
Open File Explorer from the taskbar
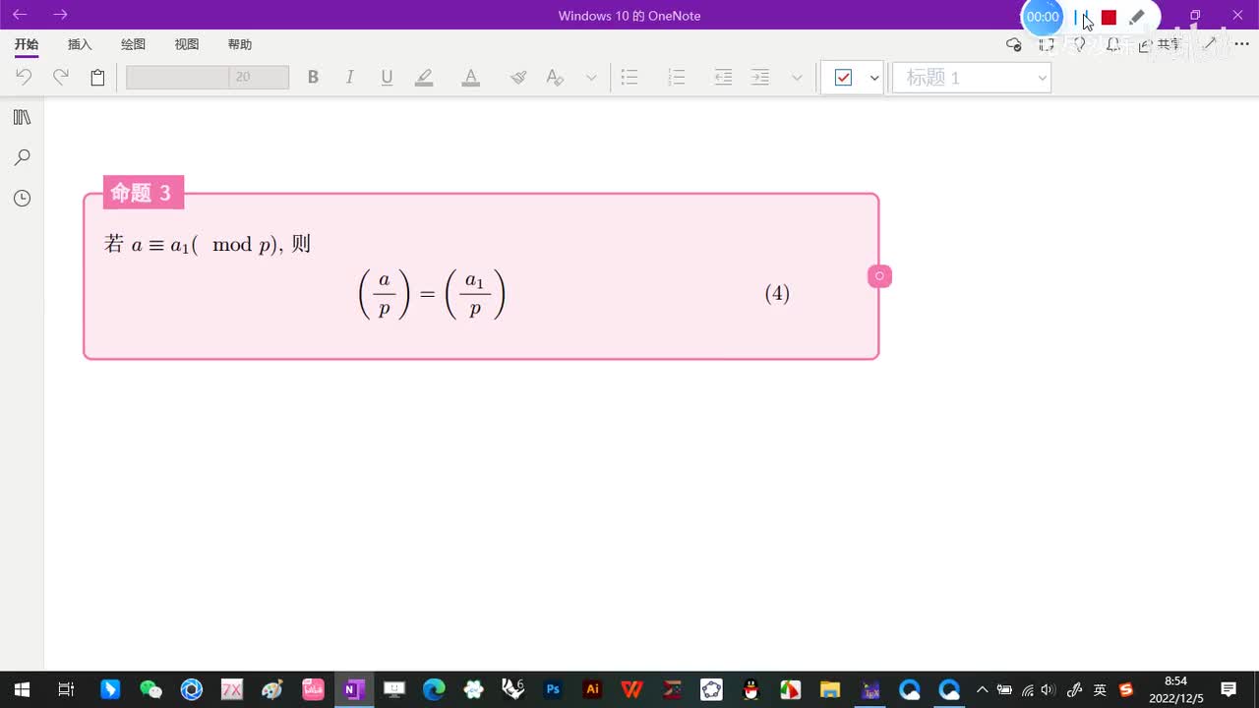point(830,689)
